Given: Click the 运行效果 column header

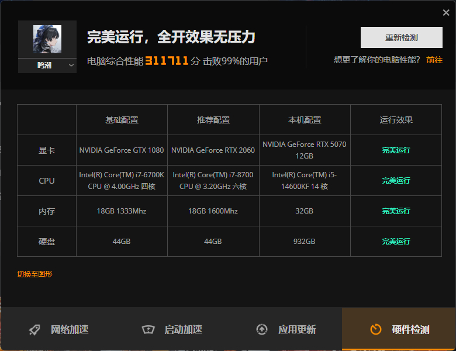Looking at the screenshot, I should pyautogui.click(x=396, y=120).
